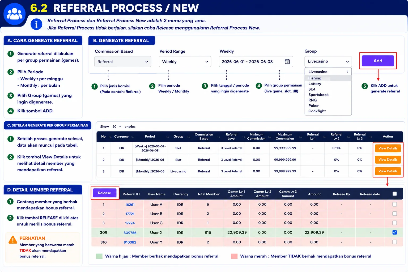Click sort arrows next to Referral Lv 3

371,137
